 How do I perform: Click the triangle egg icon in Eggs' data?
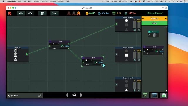[x=16, y=59]
